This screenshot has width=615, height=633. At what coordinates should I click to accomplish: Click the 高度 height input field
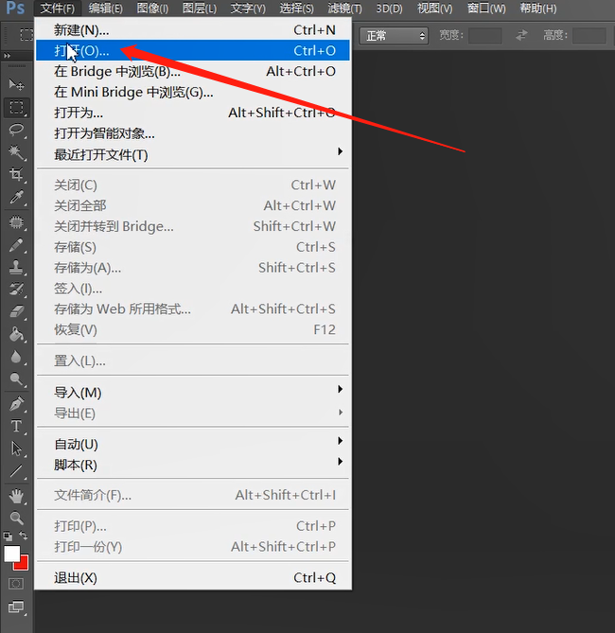click(589, 36)
